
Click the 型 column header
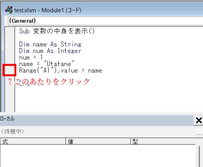pyautogui.click(x=163, y=141)
